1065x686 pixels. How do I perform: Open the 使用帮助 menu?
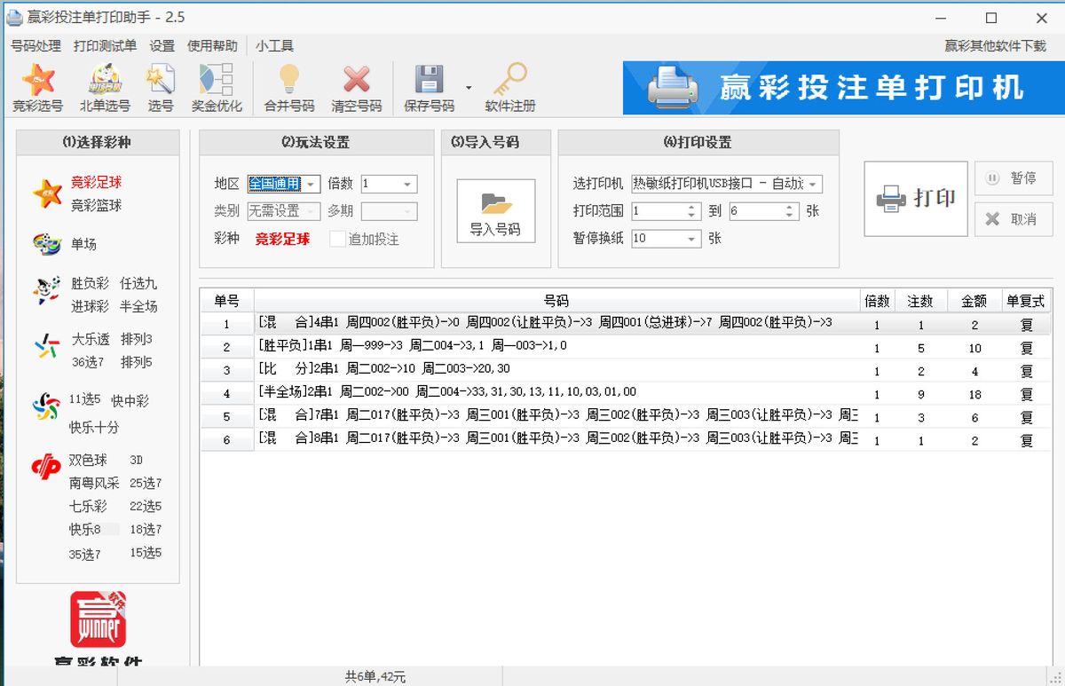pos(212,46)
